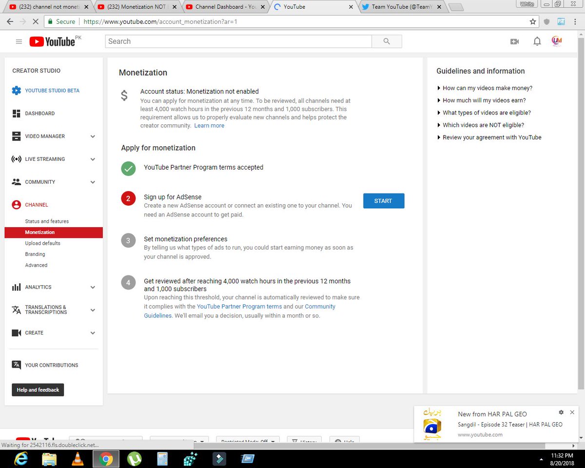Viewport: 585px width, 468px height.
Task: Click the shield extension icon in Chrome toolbar
Action: (547, 21)
